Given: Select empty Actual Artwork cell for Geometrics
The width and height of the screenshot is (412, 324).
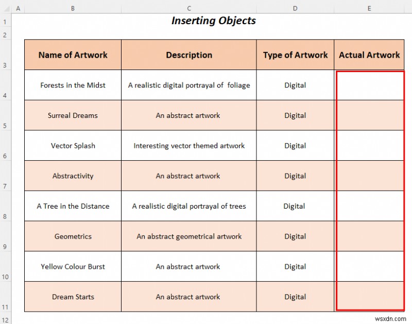Looking at the screenshot, I should click(x=369, y=236).
